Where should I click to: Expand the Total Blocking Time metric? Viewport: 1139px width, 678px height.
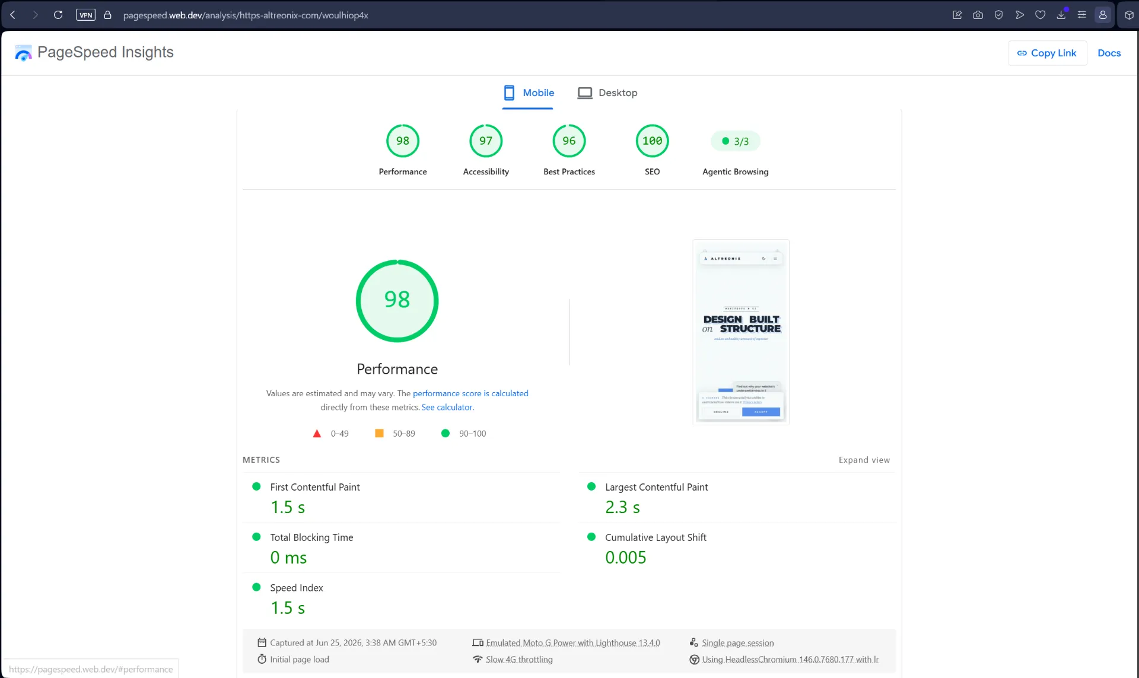(401, 548)
